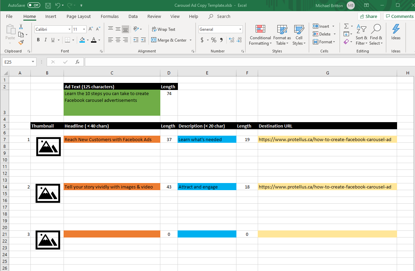Open the File tab
This screenshot has height=271, width=415.
tap(9, 16)
